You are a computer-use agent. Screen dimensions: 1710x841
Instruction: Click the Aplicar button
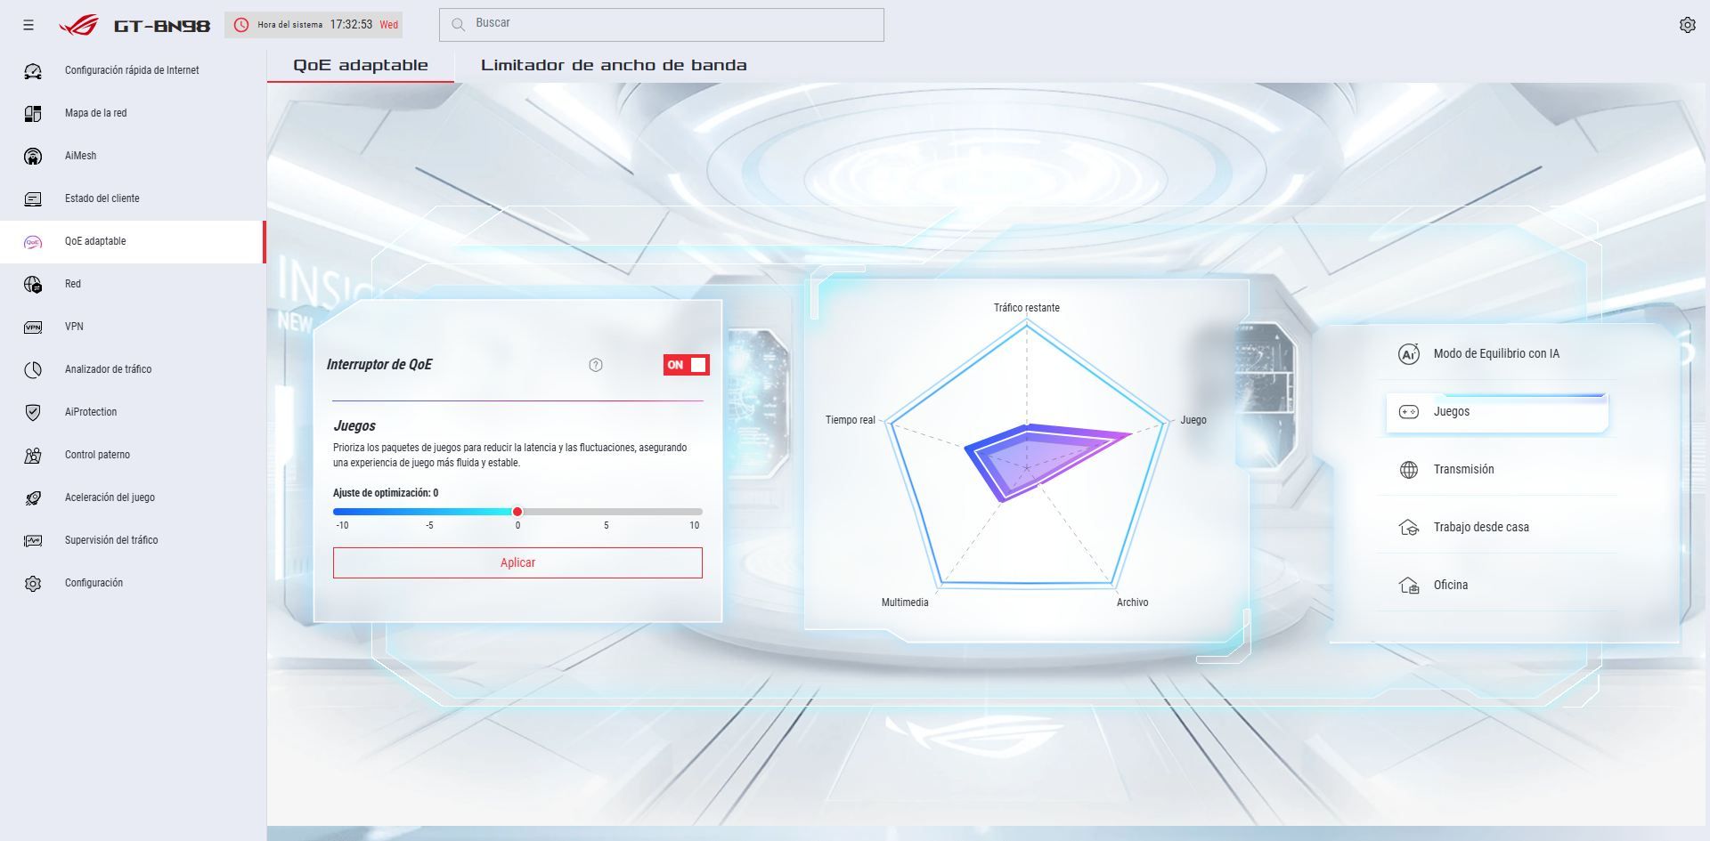[x=517, y=562]
